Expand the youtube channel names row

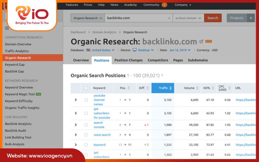click(x=76, y=100)
